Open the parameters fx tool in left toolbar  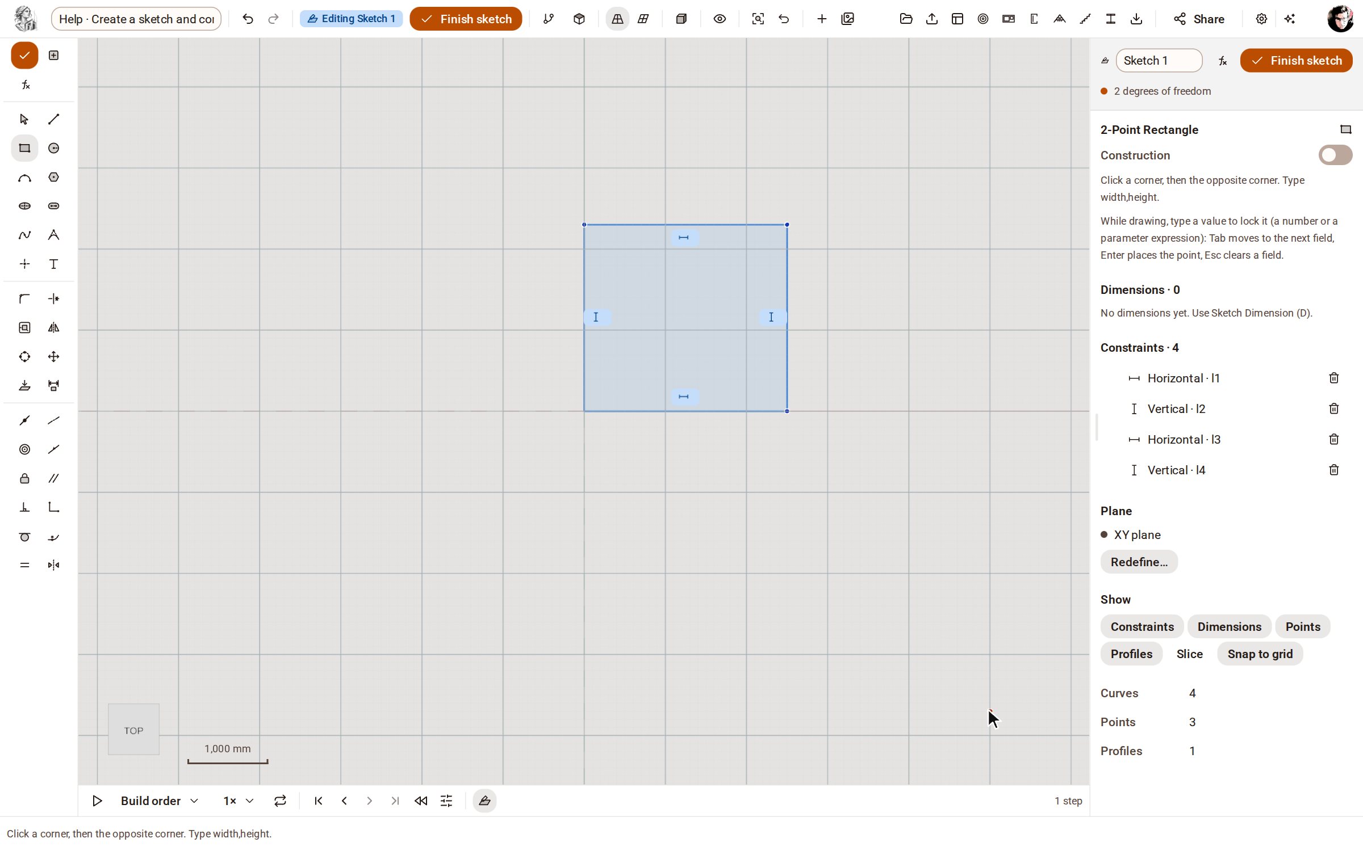[x=24, y=85]
